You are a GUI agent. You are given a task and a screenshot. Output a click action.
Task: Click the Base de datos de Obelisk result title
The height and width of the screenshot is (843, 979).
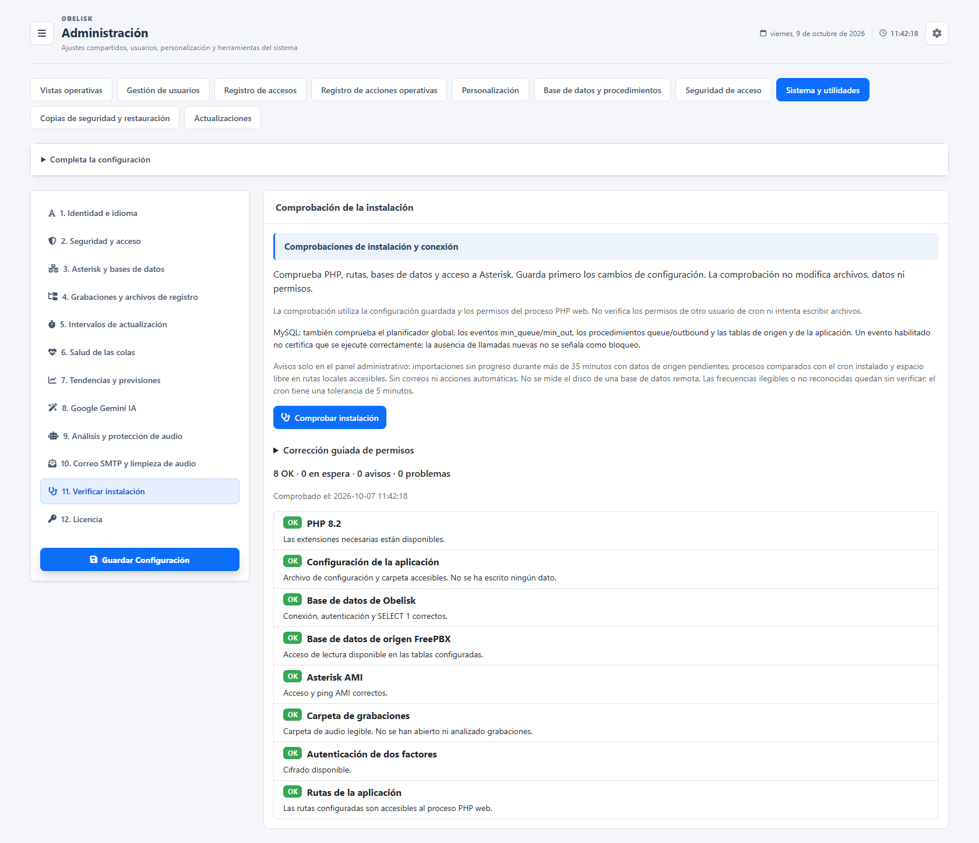tap(361, 601)
